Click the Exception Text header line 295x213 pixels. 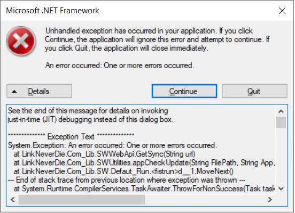[71, 136]
